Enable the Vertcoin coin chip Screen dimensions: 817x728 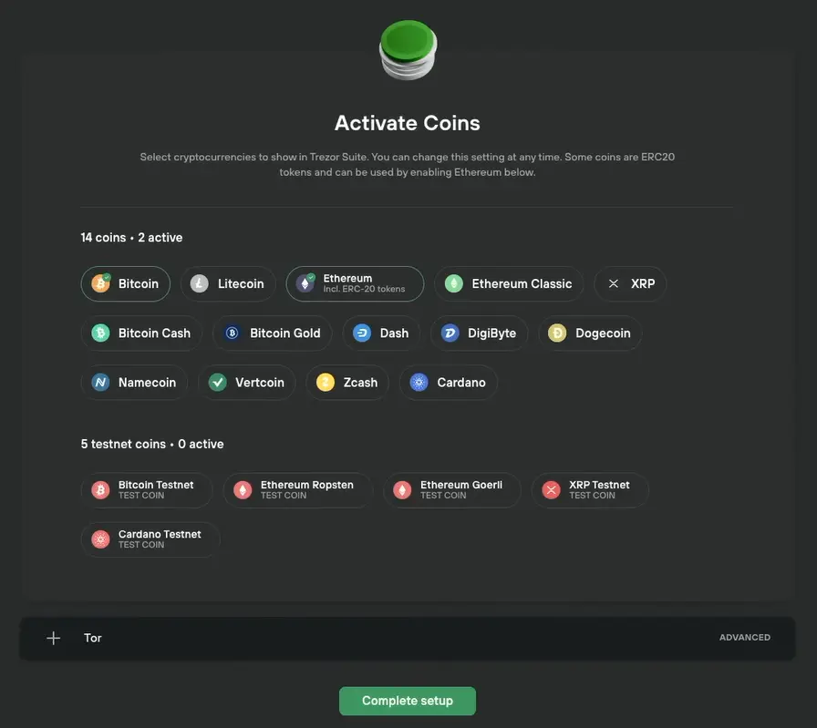click(247, 383)
